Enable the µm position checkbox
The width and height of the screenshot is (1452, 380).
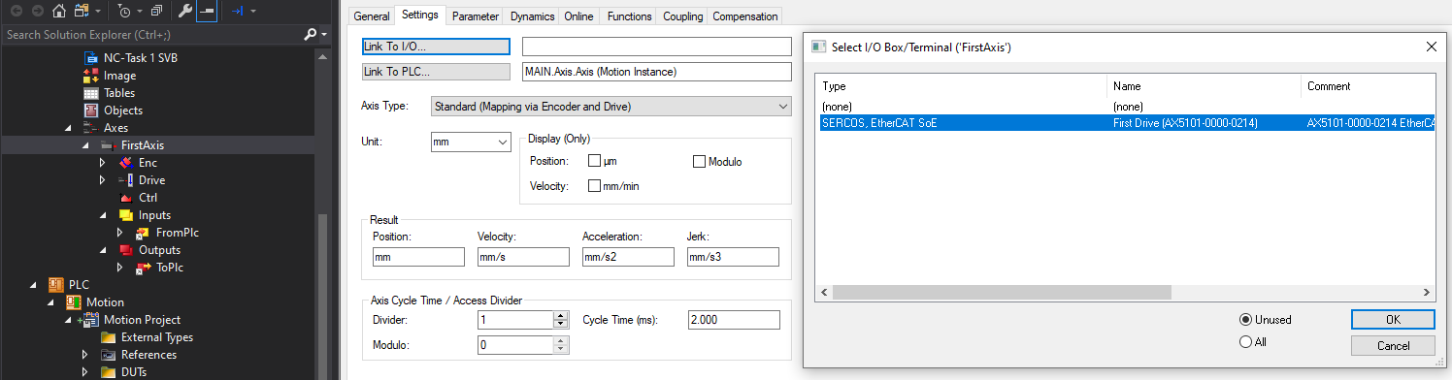coord(595,162)
